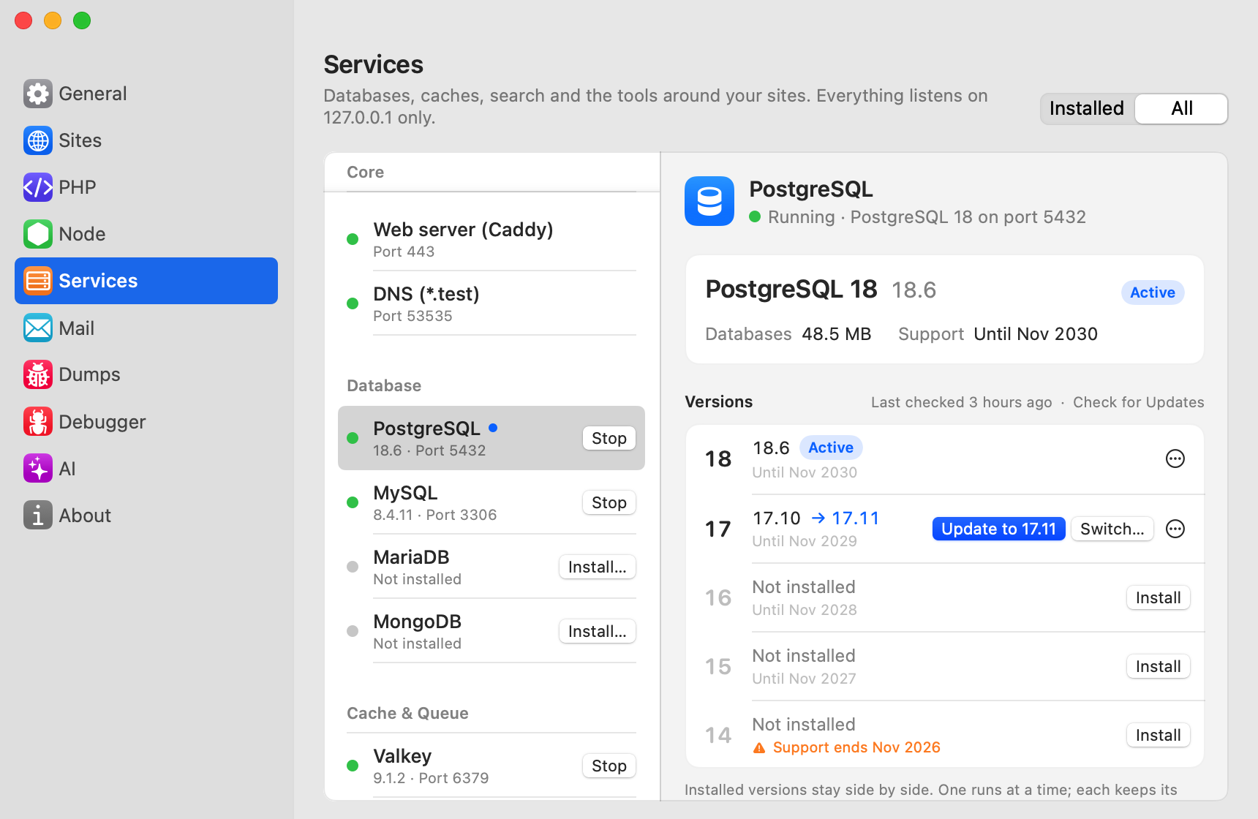Image resolution: width=1258 pixels, height=819 pixels.
Task: Switch to the Installed filter
Action: pyautogui.click(x=1087, y=108)
